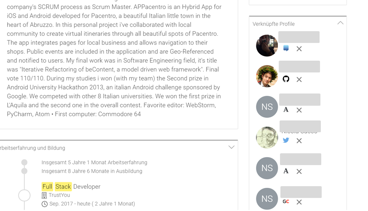Viewport: 368px width, 211px height.
Task: Remove the first linked profile with X
Action: tap(299, 49)
